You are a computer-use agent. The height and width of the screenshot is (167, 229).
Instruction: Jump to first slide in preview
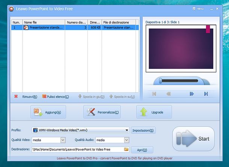pyautogui.click(x=154, y=94)
